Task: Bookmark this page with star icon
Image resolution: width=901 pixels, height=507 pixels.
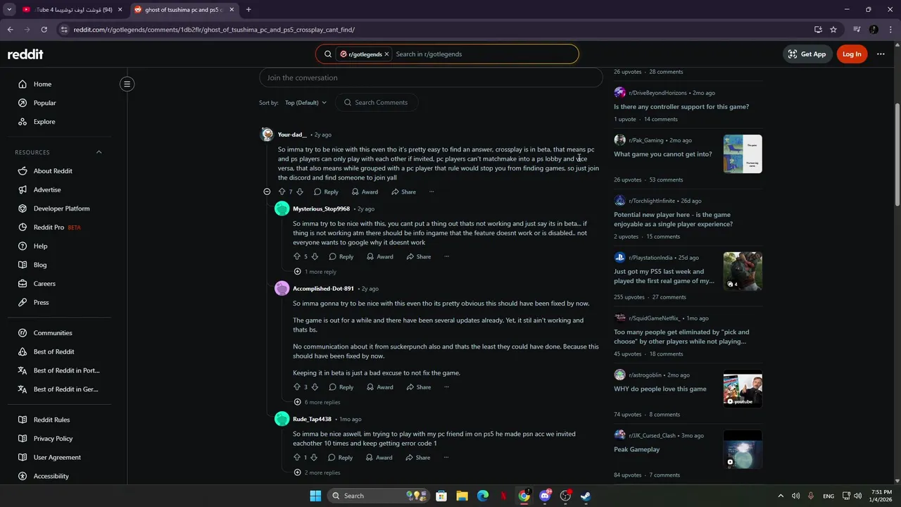Action: click(x=833, y=30)
